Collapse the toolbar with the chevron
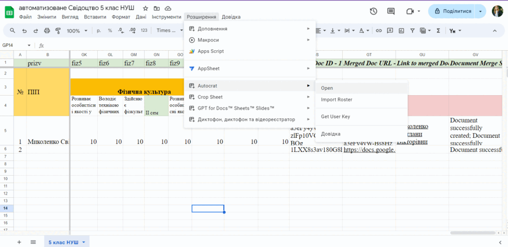Image resolution: width=508 pixels, height=247 pixels. pos(494,30)
